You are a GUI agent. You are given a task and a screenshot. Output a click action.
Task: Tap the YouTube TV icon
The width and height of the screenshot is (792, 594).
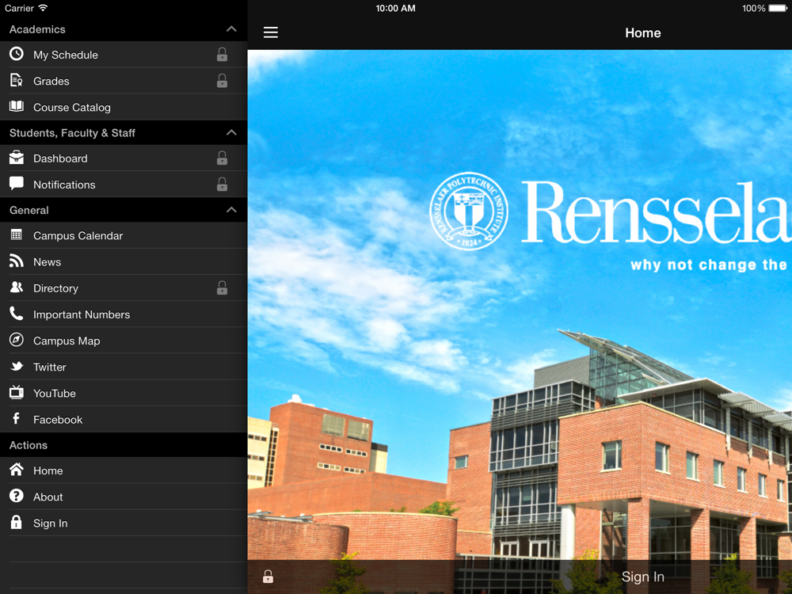click(16, 392)
